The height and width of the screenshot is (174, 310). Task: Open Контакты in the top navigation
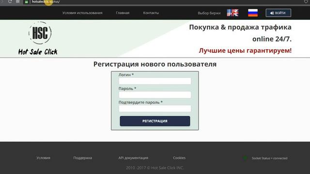[151, 13]
